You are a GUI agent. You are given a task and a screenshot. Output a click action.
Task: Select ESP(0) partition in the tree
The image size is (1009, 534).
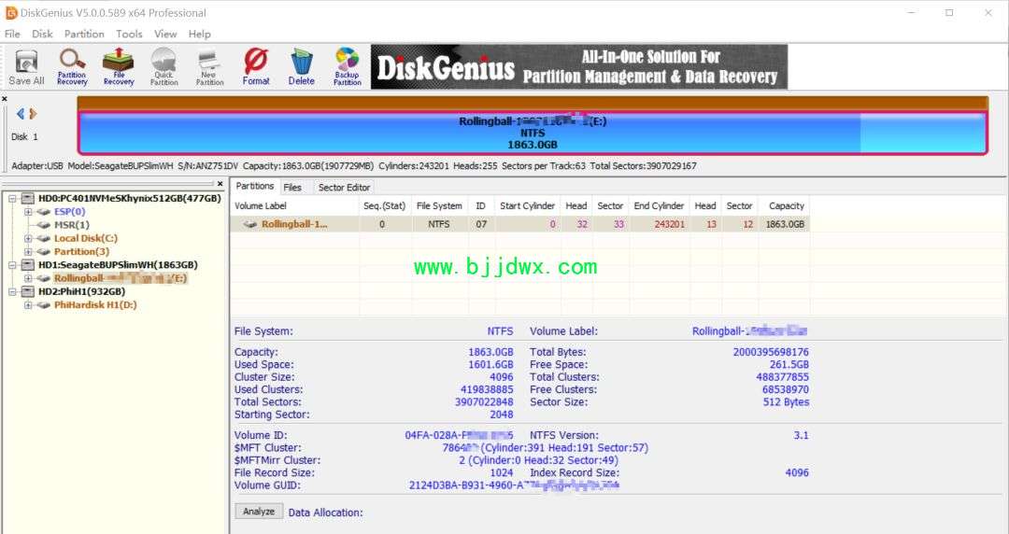coord(69,212)
